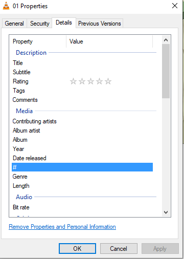Set rating to first star

[x=73, y=81]
